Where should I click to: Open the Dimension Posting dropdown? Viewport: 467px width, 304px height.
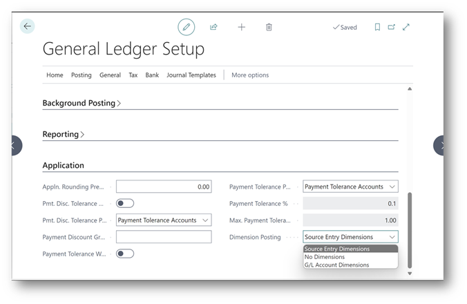(x=350, y=237)
